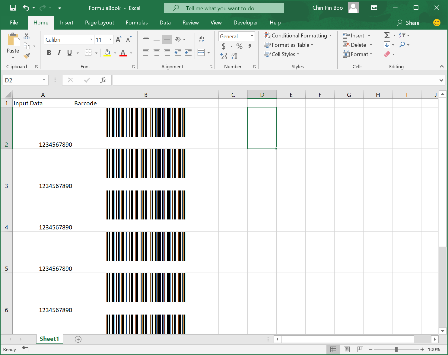The width and height of the screenshot is (448, 355).
Task: Toggle Bold formatting
Action: [x=49, y=53]
